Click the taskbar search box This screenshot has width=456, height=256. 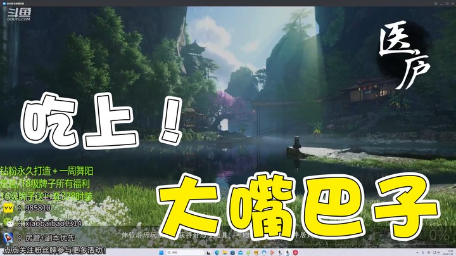pos(185,252)
